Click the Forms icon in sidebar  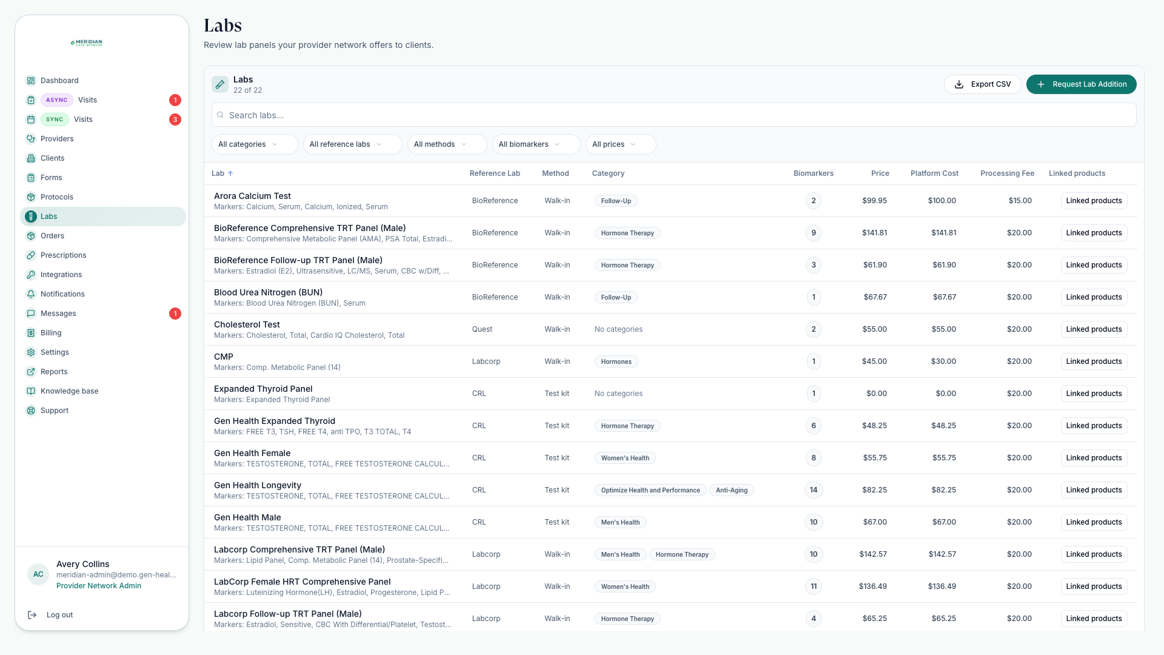(31, 178)
